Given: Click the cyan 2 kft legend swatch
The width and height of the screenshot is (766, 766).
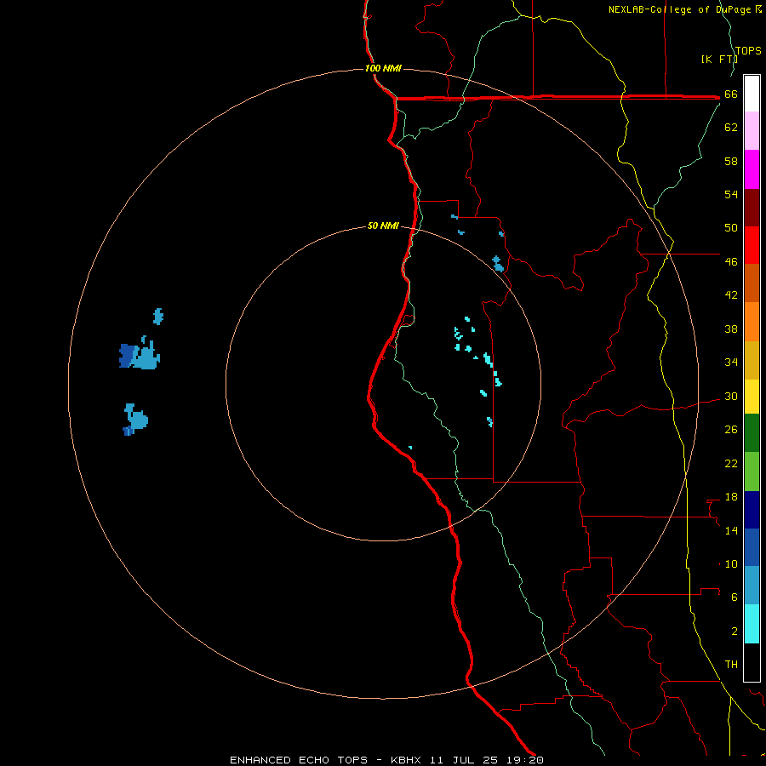Looking at the screenshot, I should click(752, 624).
